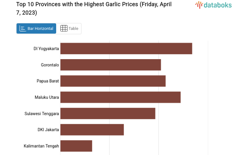Select the Maluku Utara bar

tap(120, 97)
